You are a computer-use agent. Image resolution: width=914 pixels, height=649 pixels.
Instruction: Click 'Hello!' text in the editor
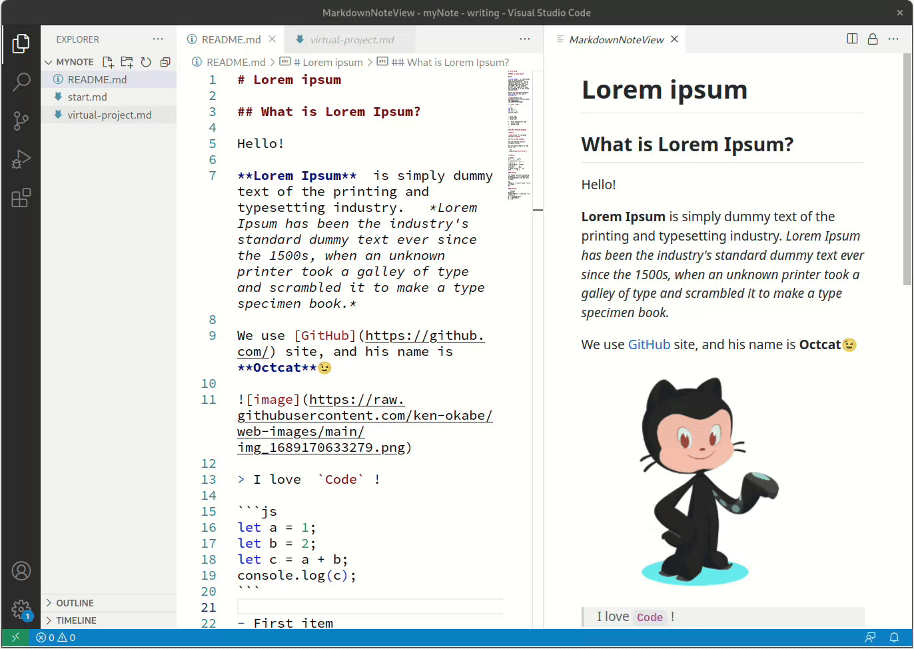coord(260,144)
